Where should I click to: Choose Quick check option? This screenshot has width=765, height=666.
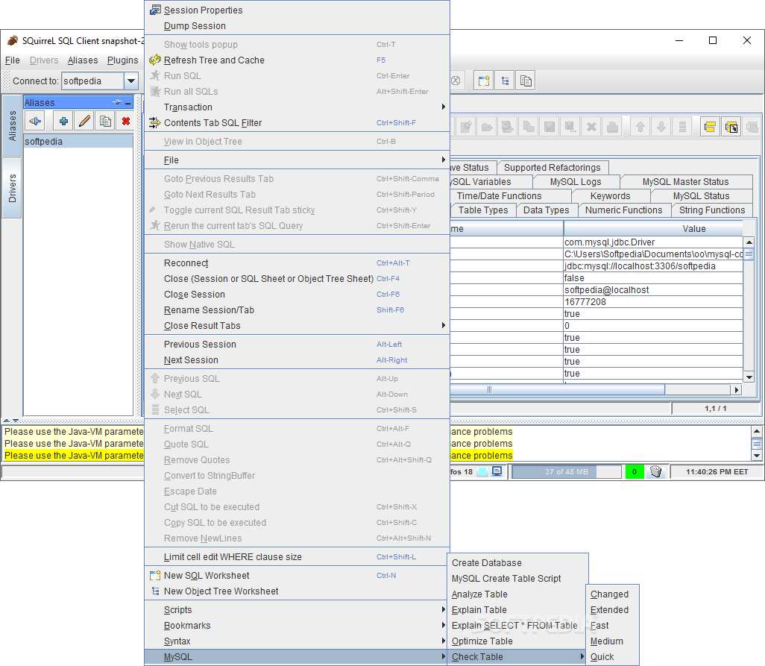click(612, 657)
